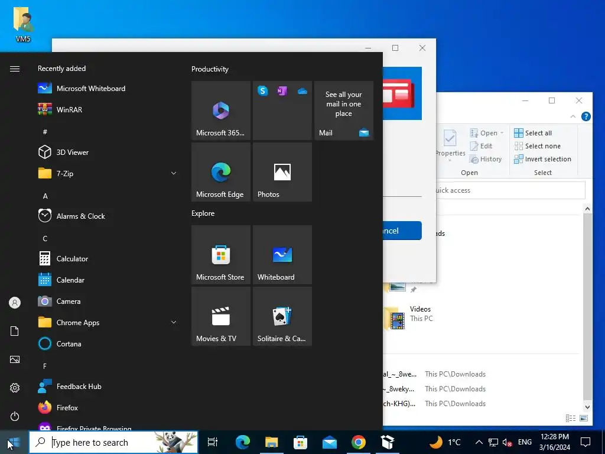Click Select none in File Explorer ribbon
Screen dimensions: 605x454
point(538,146)
